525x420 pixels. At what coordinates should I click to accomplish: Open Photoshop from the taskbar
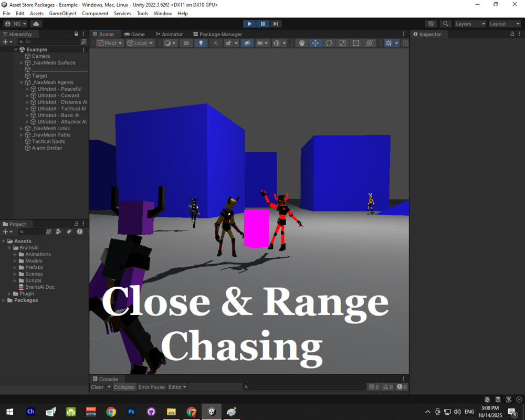[131, 412]
